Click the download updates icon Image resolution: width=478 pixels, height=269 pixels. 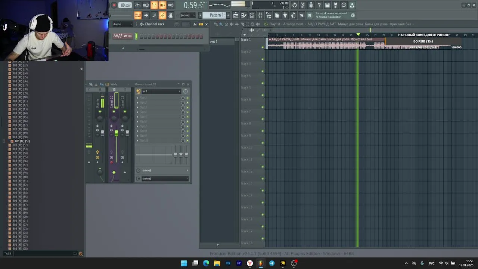pos(352,5)
